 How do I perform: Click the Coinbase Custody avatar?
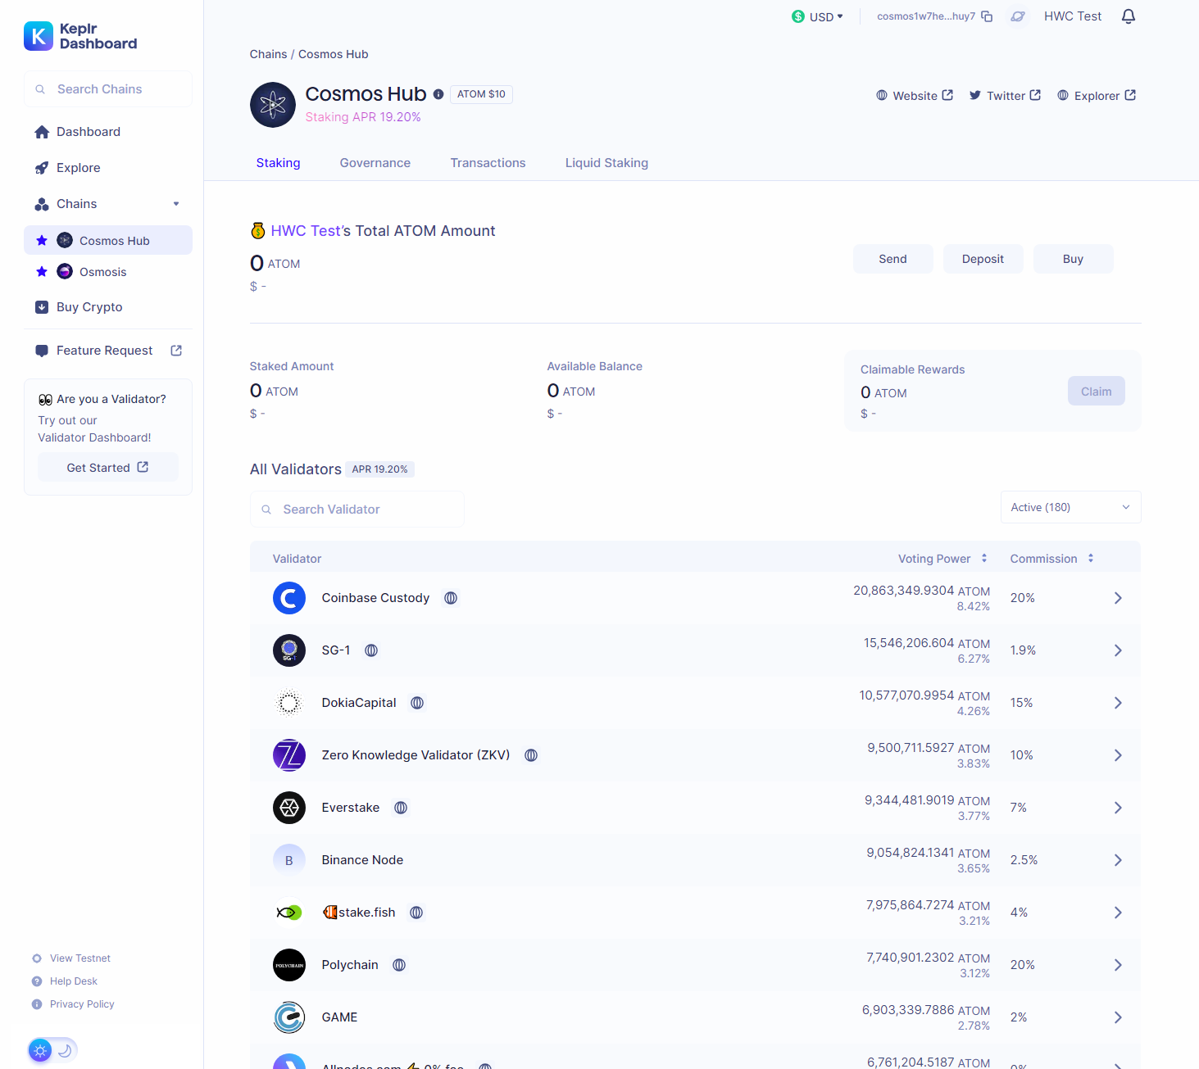[289, 598]
